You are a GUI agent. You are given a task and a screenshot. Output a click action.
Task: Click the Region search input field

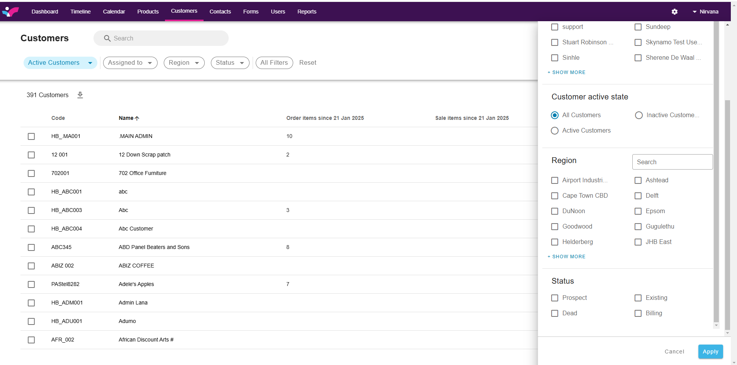pos(672,162)
